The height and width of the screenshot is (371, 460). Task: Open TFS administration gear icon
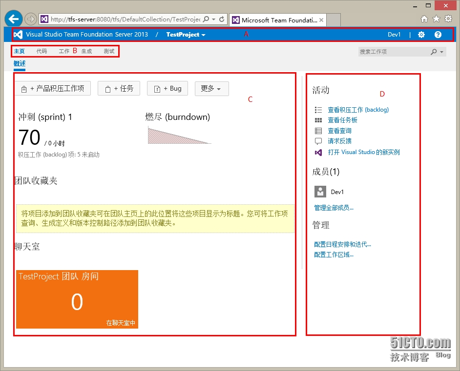point(421,35)
